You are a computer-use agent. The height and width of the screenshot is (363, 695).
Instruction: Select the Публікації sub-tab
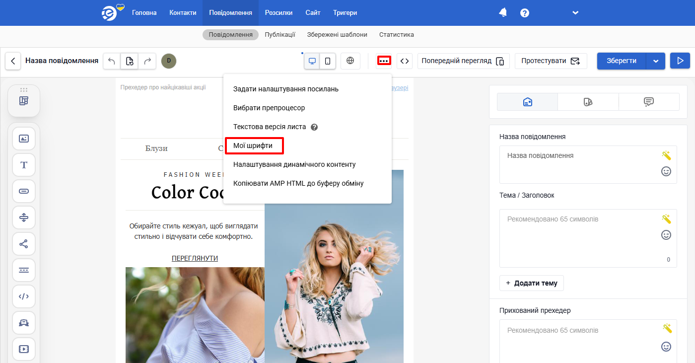tap(280, 35)
